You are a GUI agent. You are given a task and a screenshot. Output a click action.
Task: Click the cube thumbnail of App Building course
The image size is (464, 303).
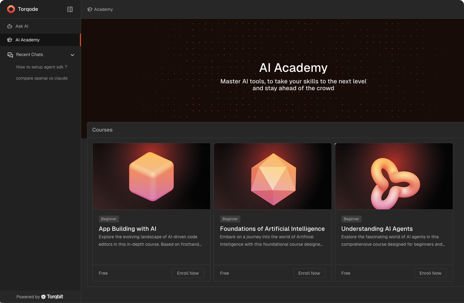pos(151,176)
